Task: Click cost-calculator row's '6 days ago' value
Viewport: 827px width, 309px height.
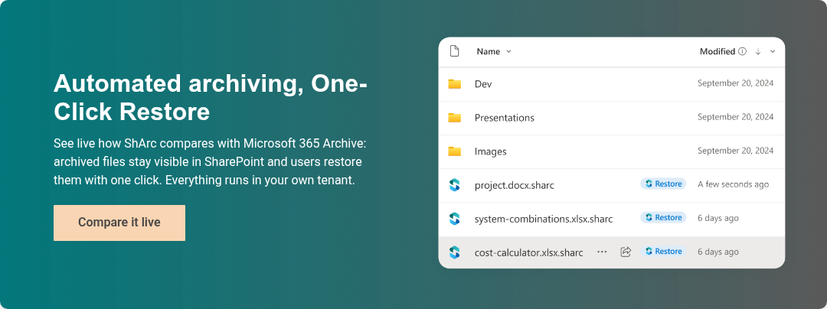Action: click(717, 252)
